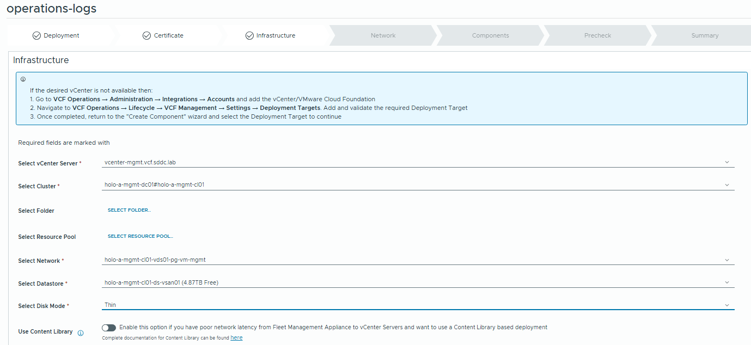Go to the Summary wizard step
The image size is (751, 345).
705,36
